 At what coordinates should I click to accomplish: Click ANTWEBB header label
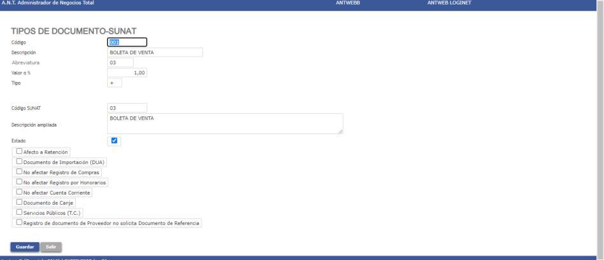pyautogui.click(x=349, y=3)
